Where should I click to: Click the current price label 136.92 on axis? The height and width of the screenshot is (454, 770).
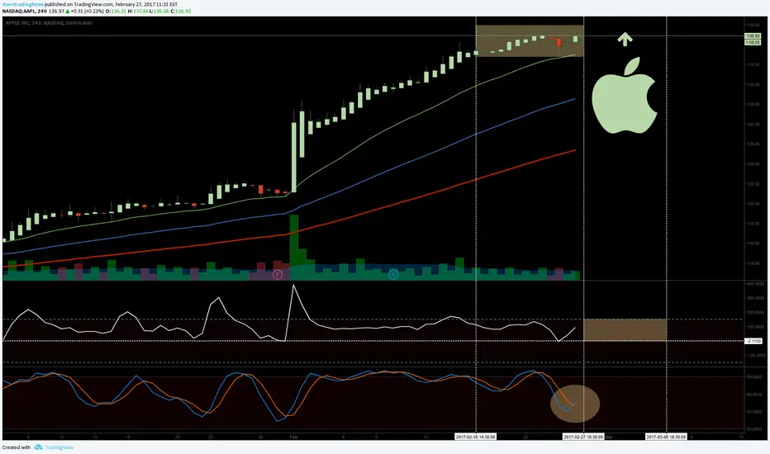753,36
